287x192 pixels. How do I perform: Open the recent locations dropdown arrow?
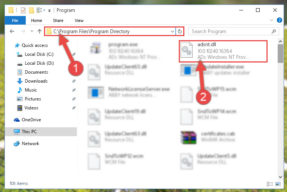pos(32,31)
